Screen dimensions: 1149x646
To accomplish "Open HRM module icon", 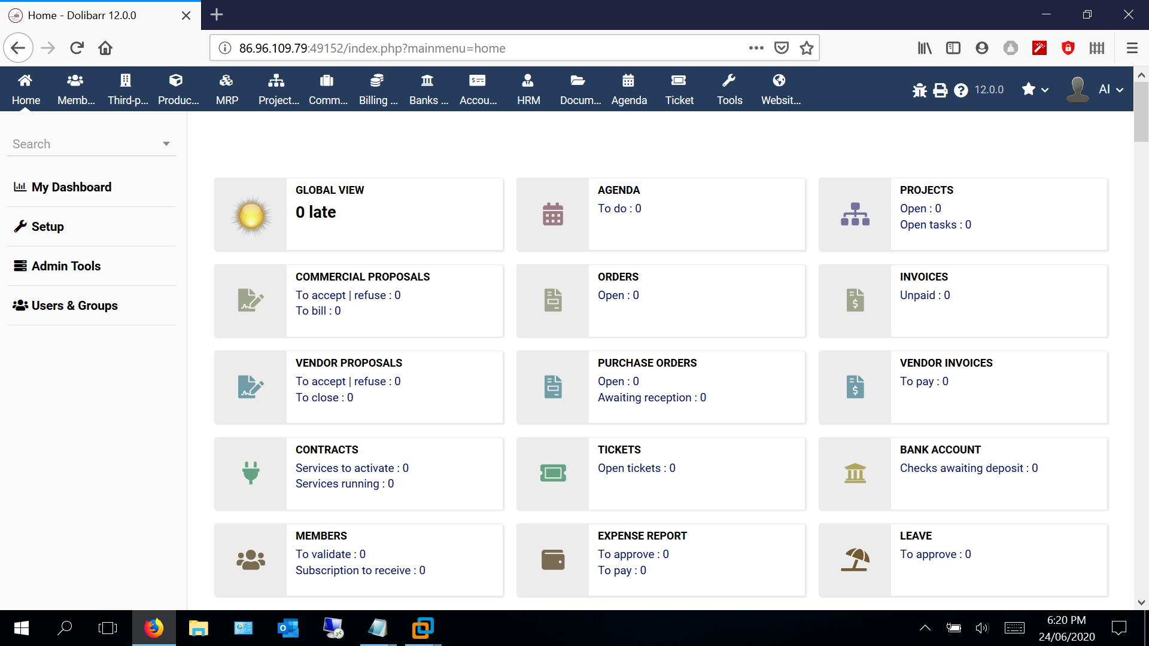I will pos(528,80).
